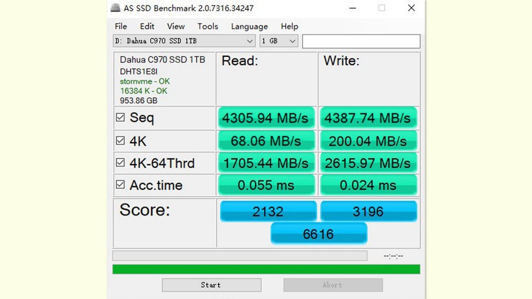Image resolution: width=532 pixels, height=299 pixels.
Task: Open the Edit menu
Action: (147, 26)
